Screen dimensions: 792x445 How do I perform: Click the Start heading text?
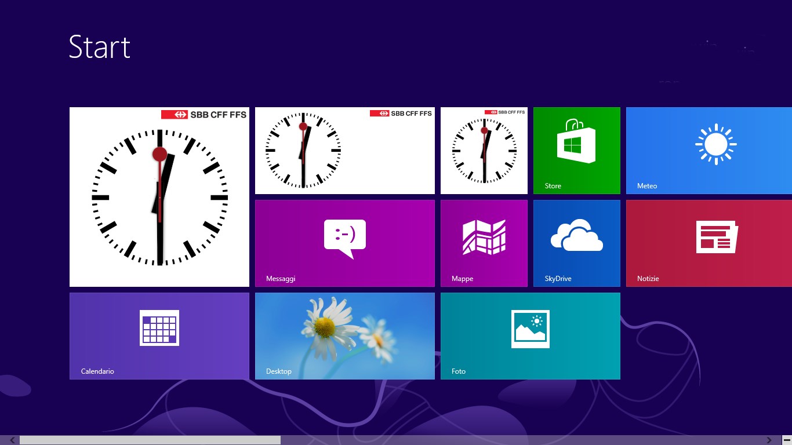(x=100, y=46)
